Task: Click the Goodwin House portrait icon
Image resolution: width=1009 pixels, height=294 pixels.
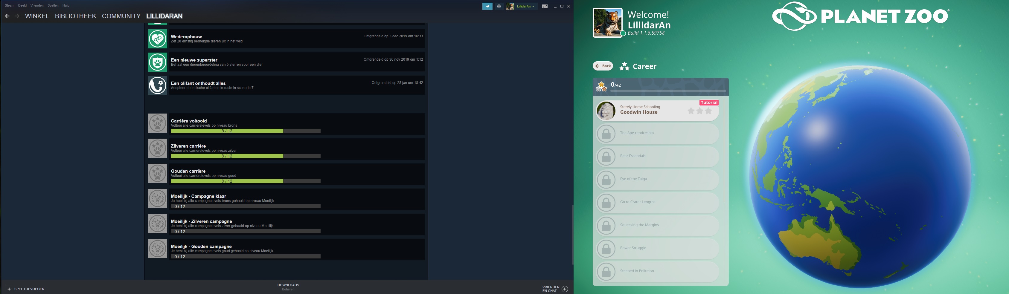Action: point(606,111)
